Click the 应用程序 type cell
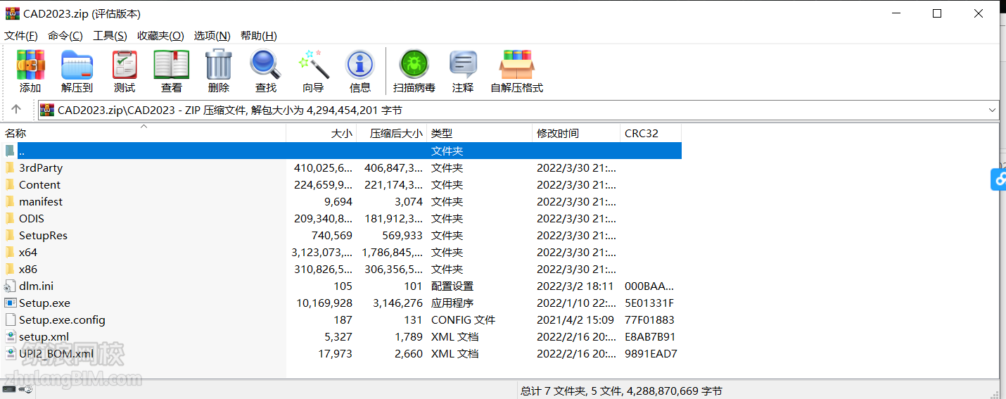 coord(452,303)
